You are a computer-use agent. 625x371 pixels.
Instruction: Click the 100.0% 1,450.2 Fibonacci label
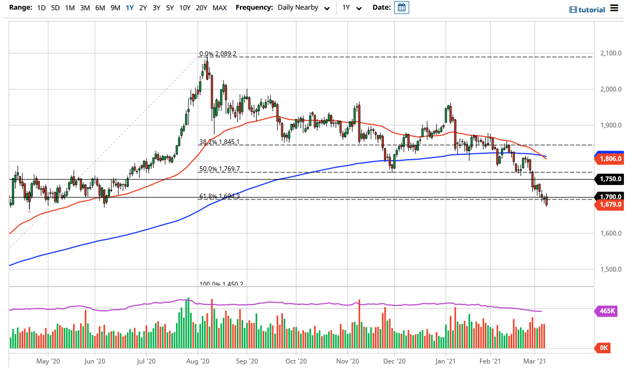point(221,283)
